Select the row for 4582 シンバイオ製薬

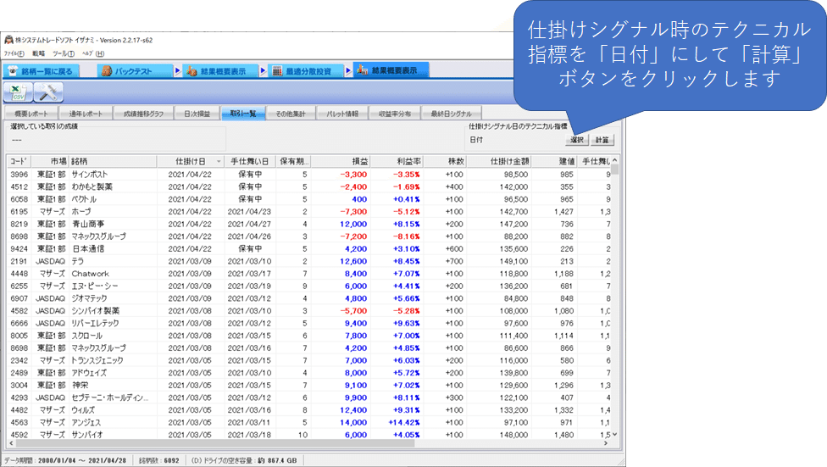pyautogui.click(x=308, y=311)
